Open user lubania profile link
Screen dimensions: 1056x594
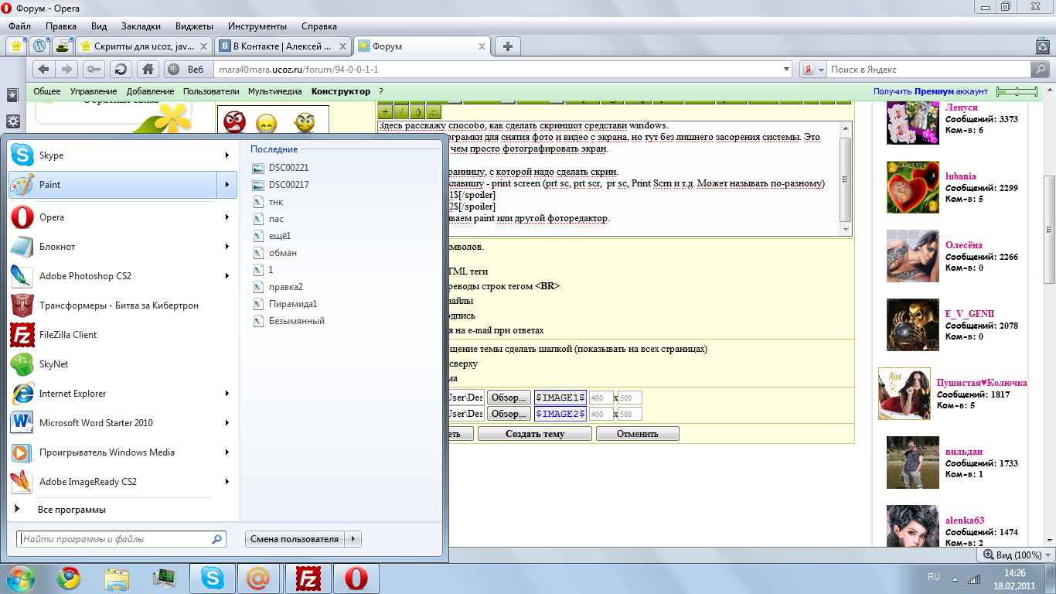[960, 176]
